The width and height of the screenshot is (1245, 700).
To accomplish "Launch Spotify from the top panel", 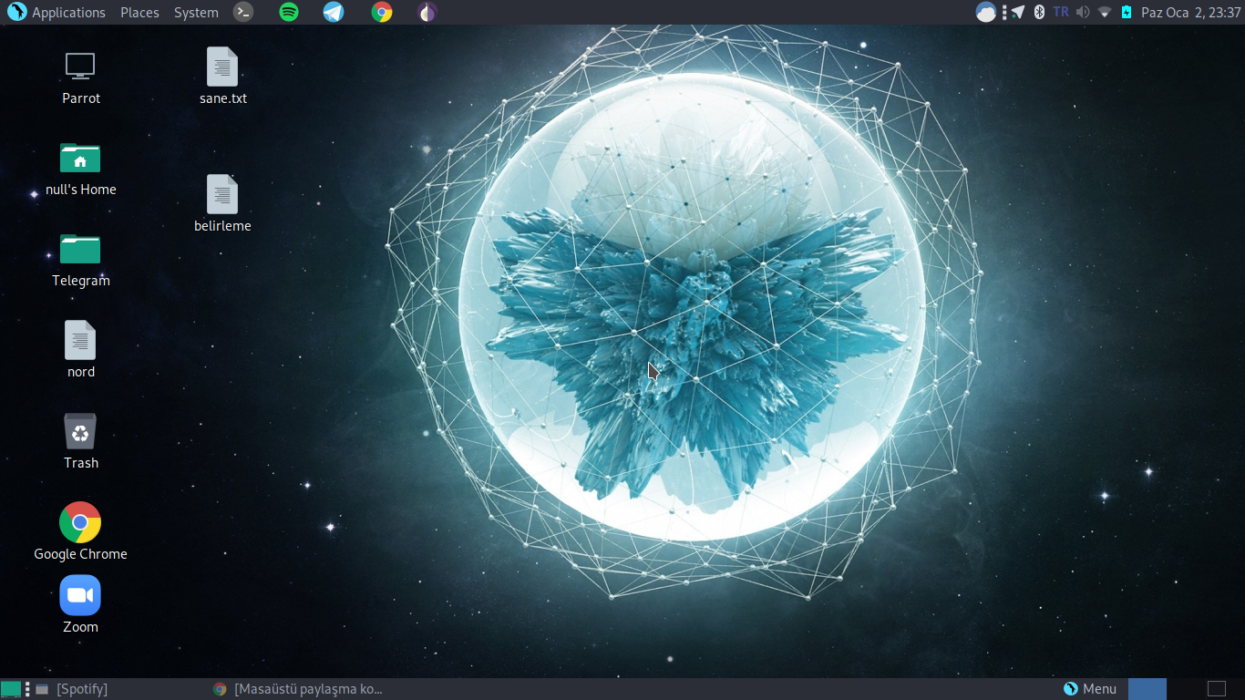I will pos(289,12).
